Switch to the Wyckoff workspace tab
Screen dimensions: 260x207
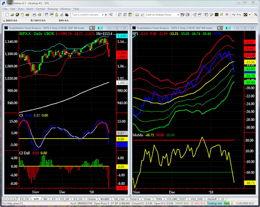point(212,199)
